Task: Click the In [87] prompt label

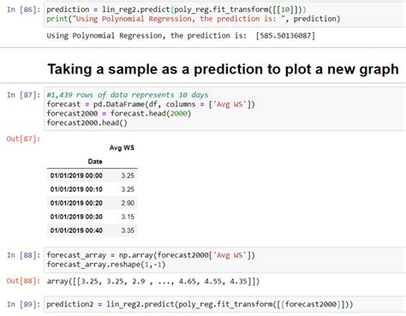Action: point(23,95)
